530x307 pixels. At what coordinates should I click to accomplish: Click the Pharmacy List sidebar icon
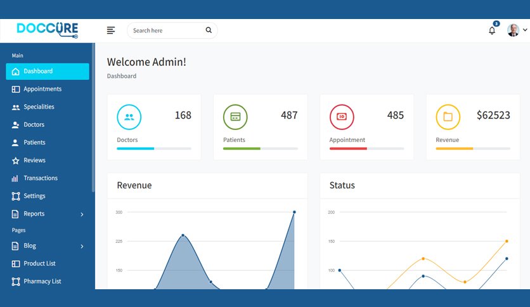click(x=16, y=282)
